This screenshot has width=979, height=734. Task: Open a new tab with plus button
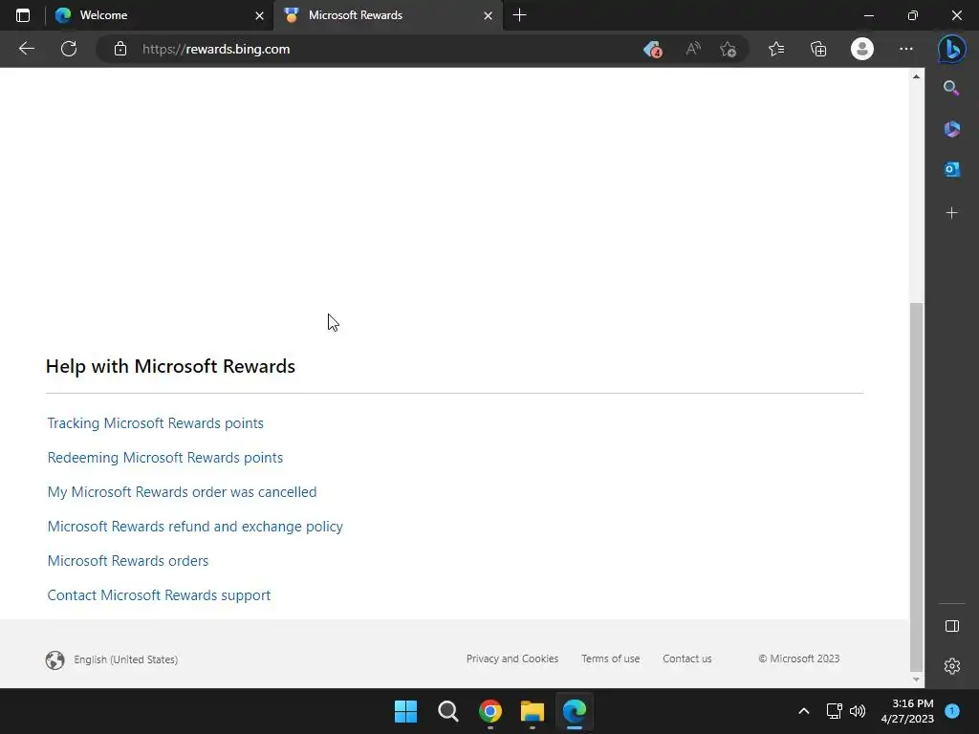[x=519, y=15]
